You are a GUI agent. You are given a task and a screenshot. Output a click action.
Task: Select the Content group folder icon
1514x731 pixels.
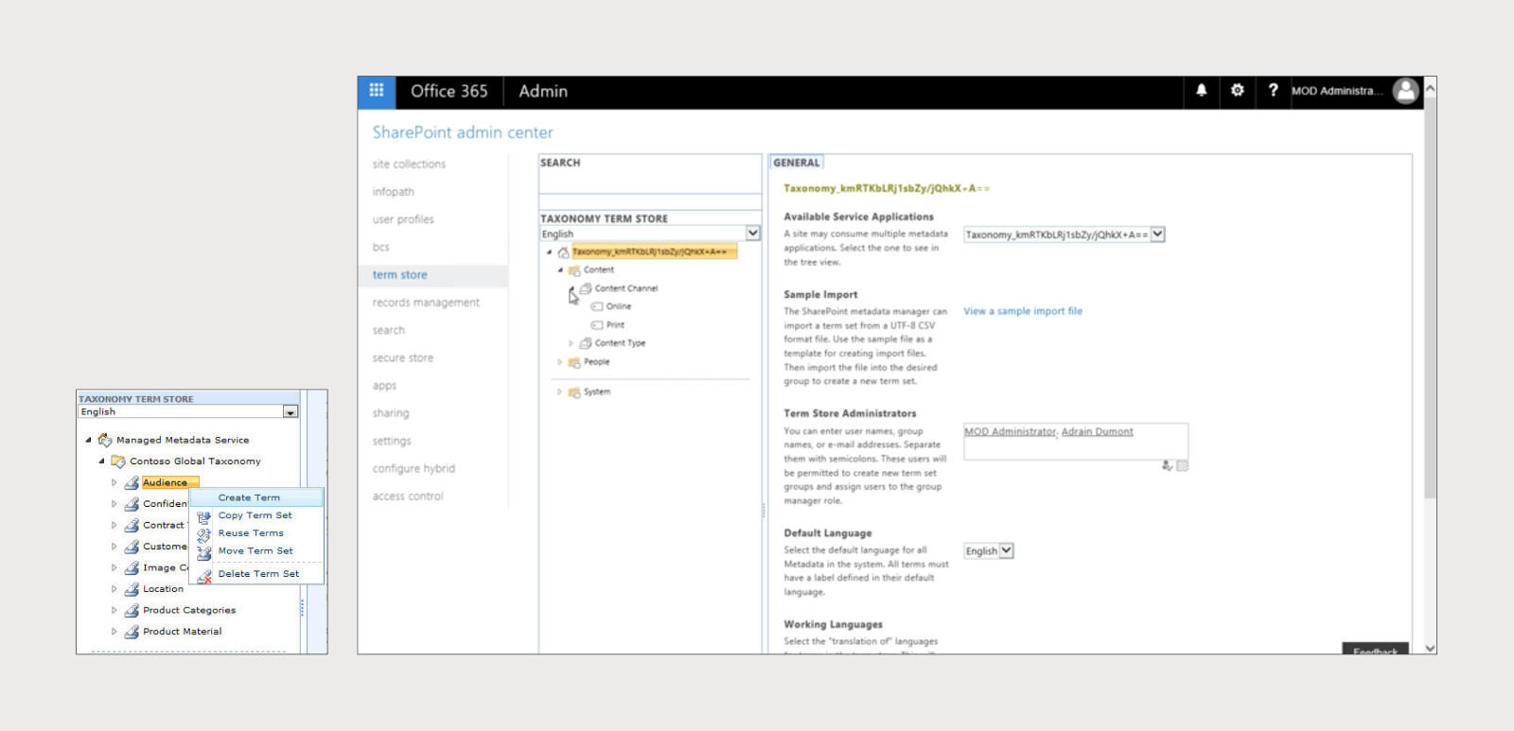coord(574,270)
